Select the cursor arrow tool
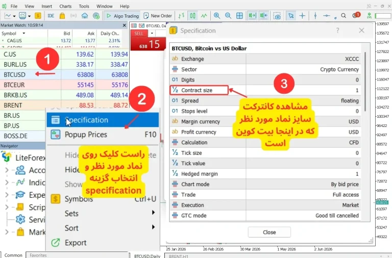The height and width of the screenshot is (258, 392). [291, 16]
